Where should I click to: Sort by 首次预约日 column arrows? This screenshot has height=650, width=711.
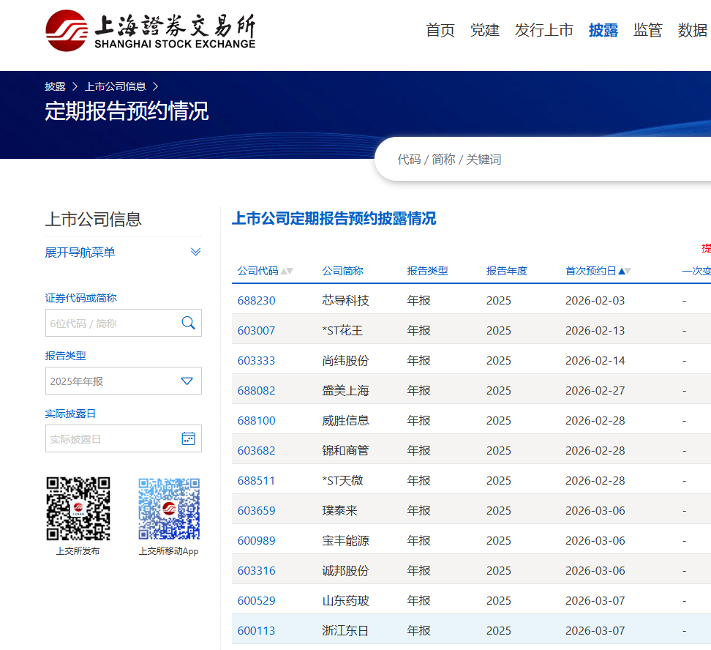click(x=625, y=271)
